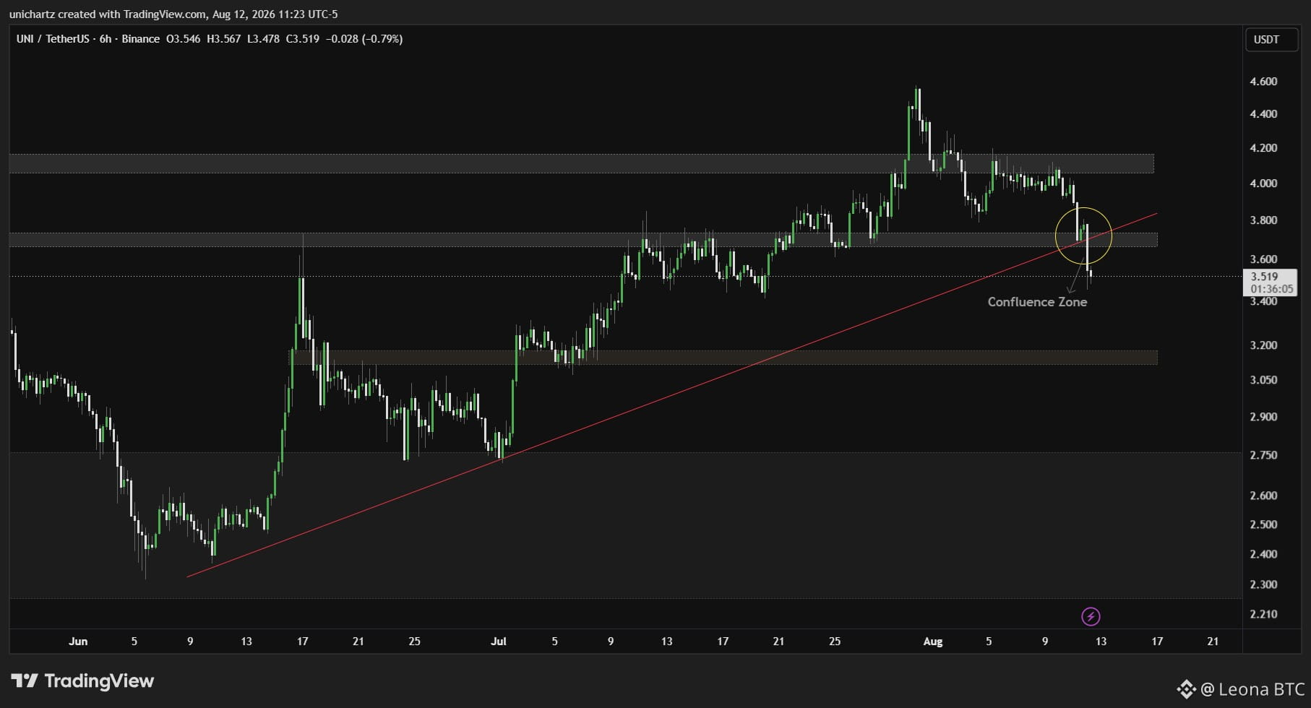This screenshot has height=708, width=1311.
Task: Click the 2.750 price axis label
Action: (x=1263, y=455)
